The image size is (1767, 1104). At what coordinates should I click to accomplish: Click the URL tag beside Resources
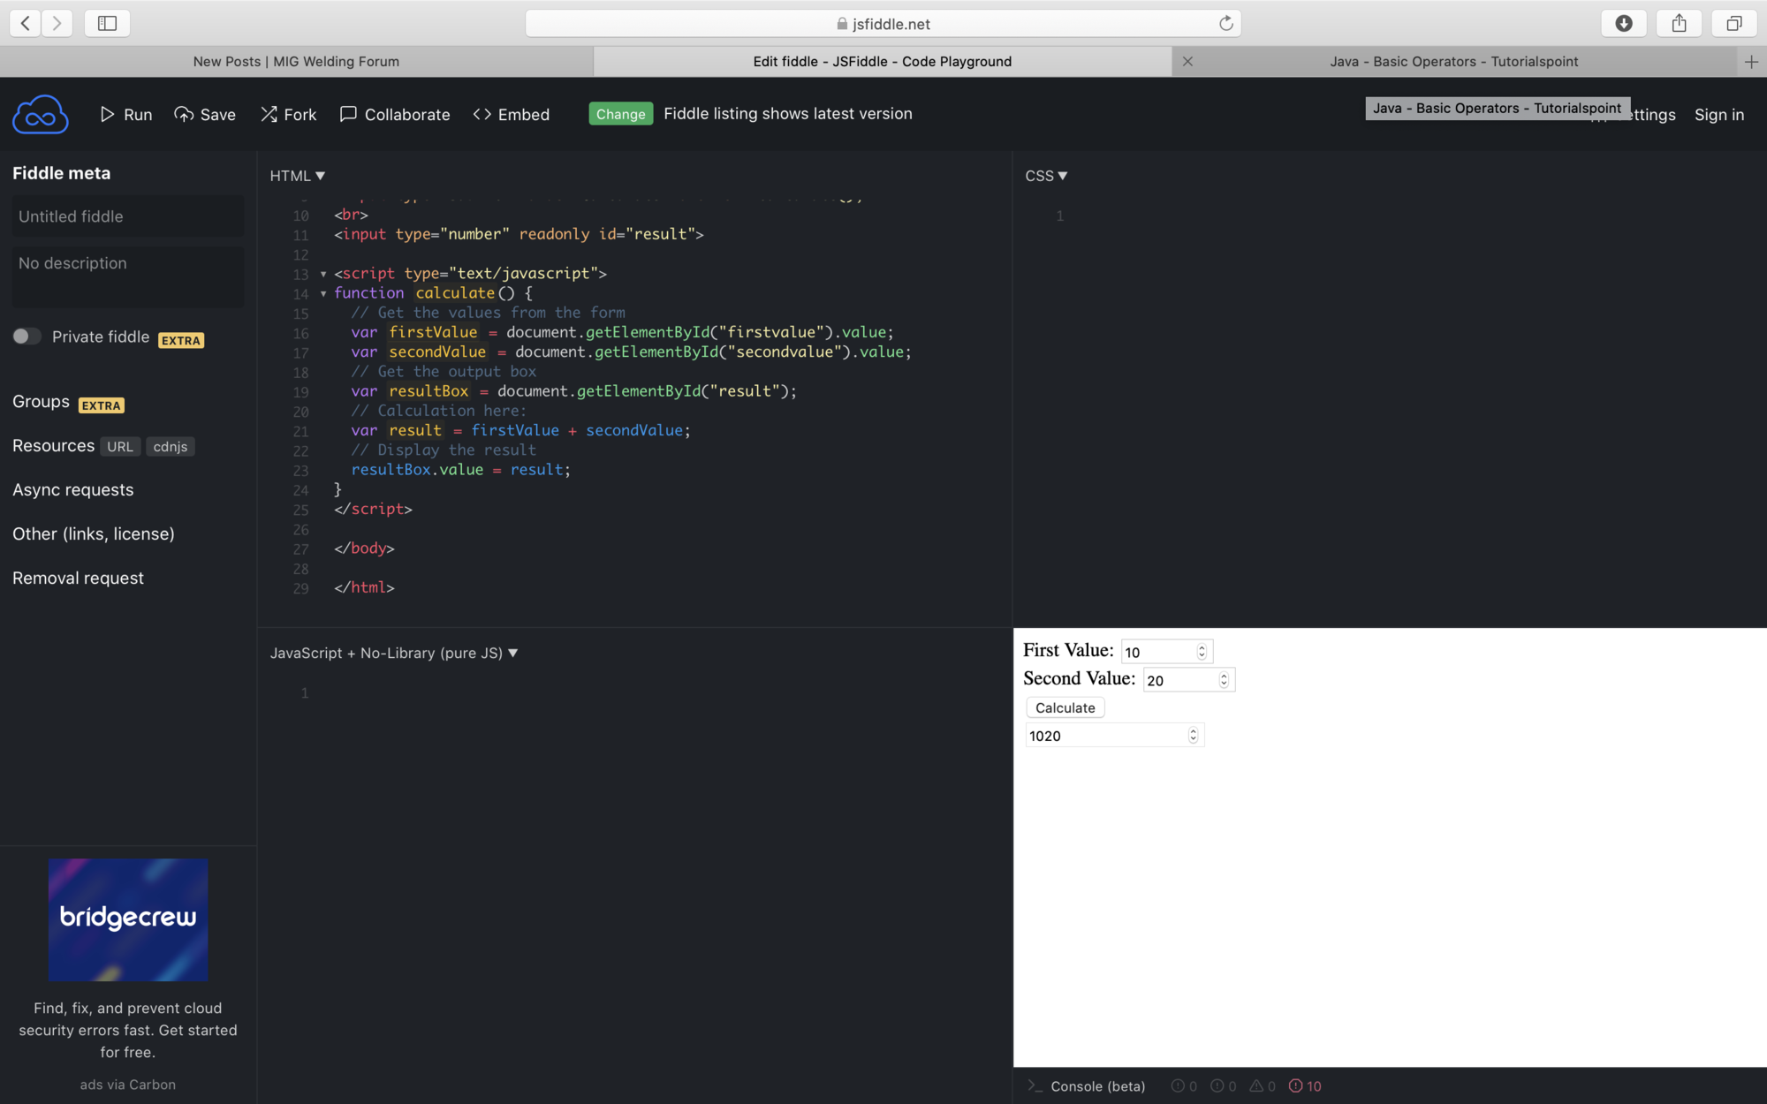point(120,447)
